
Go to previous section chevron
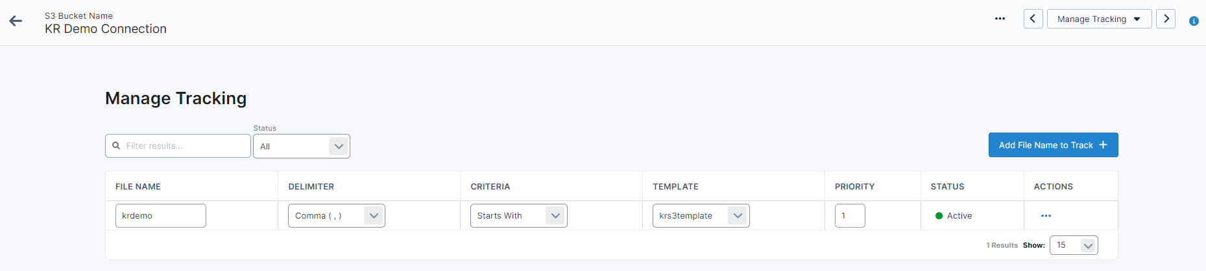coord(1033,19)
